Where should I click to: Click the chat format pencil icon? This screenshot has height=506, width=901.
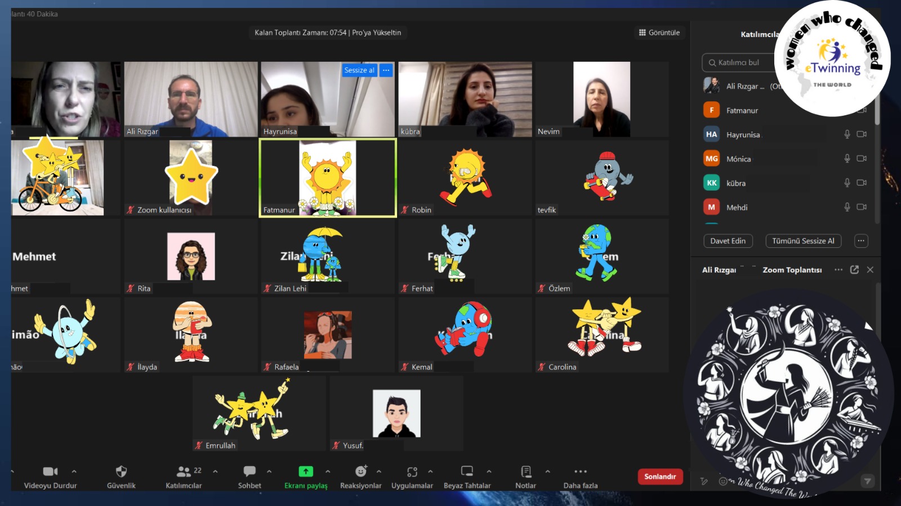[704, 481]
